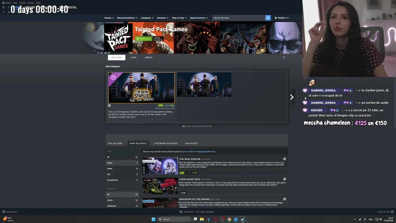The height and width of the screenshot is (223, 396).
Task: Click the Downloads status icon
Action: pyautogui.click(x=181, y=212)
